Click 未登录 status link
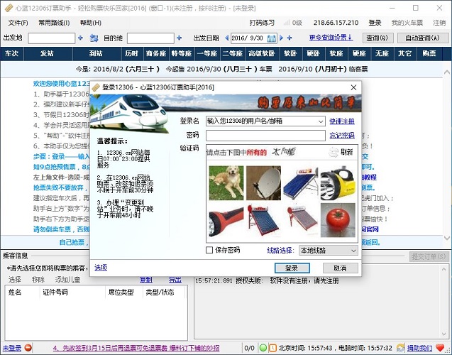Screen dimensions: 452x355 tap(12, 348)
